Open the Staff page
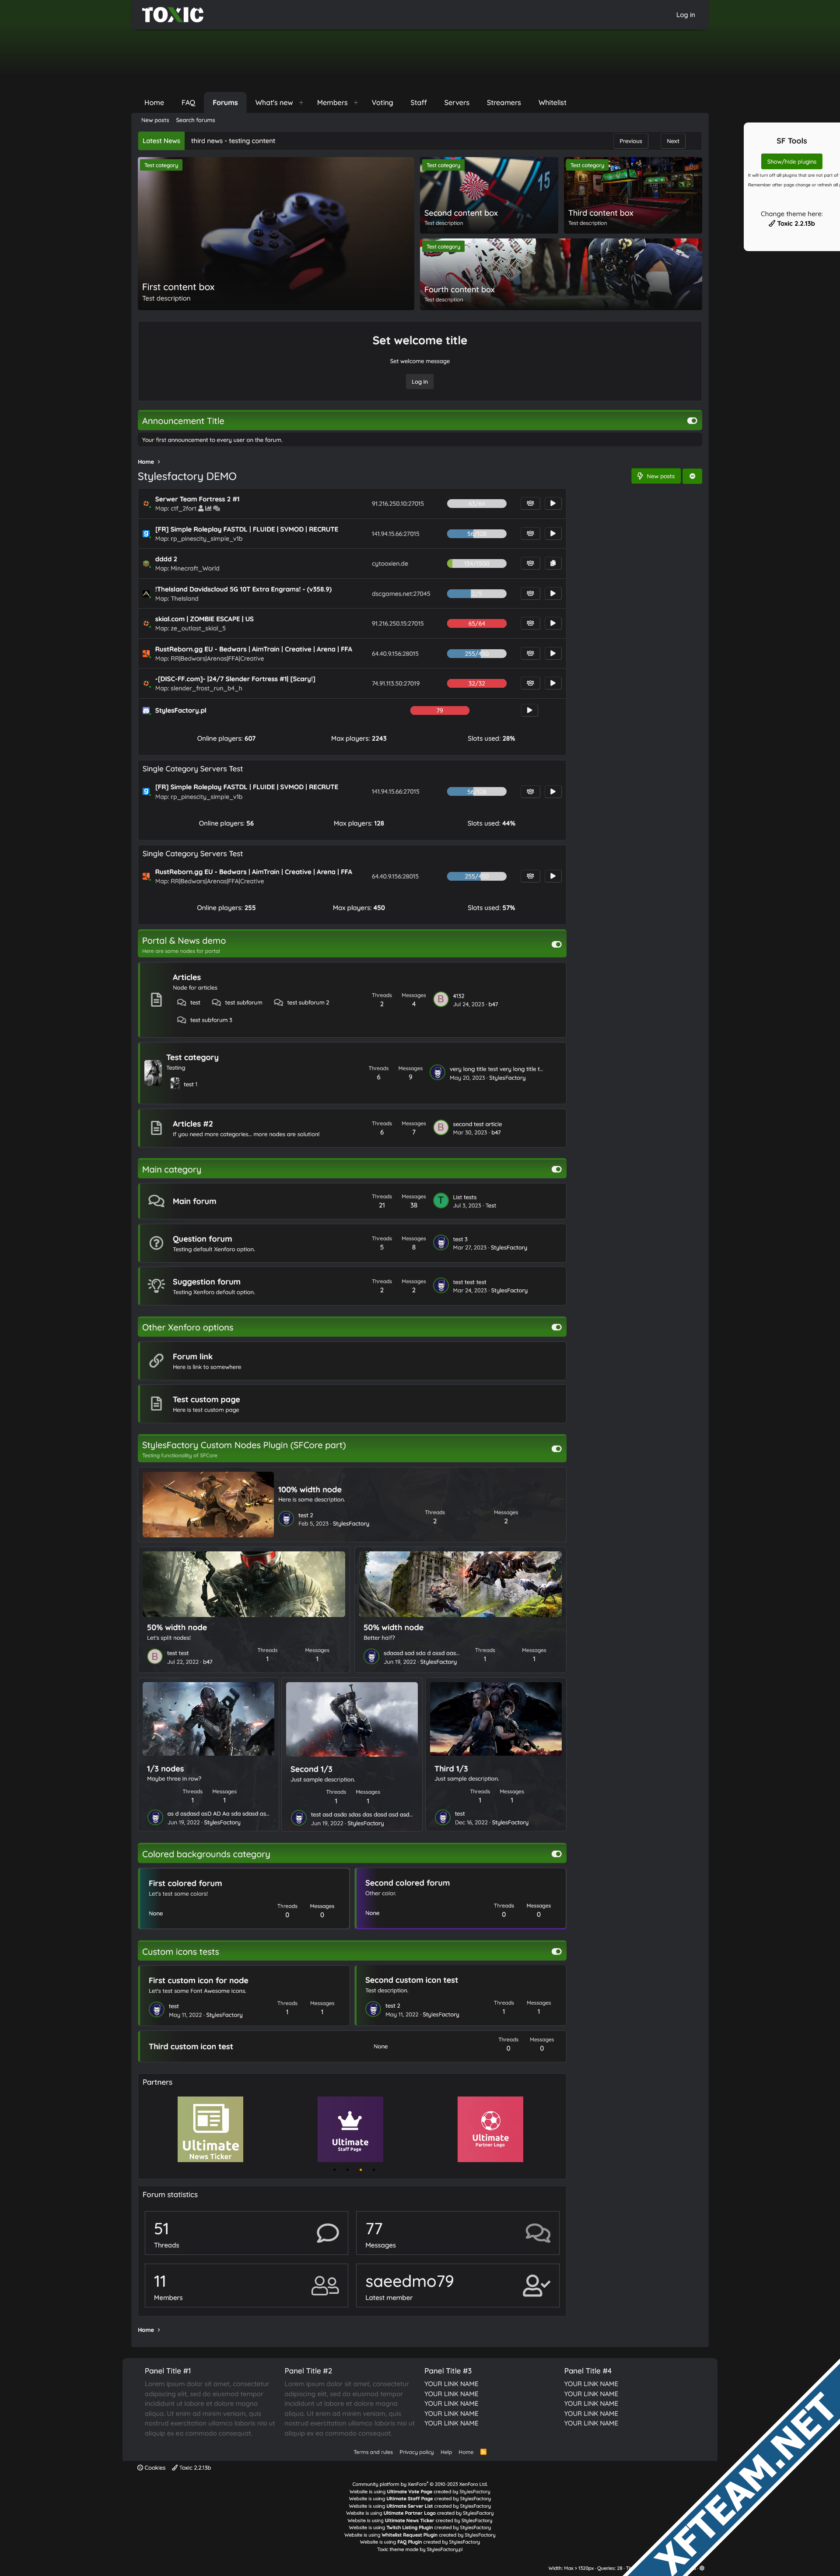Viewport: 840px width, 2576px height. (418, 102)
